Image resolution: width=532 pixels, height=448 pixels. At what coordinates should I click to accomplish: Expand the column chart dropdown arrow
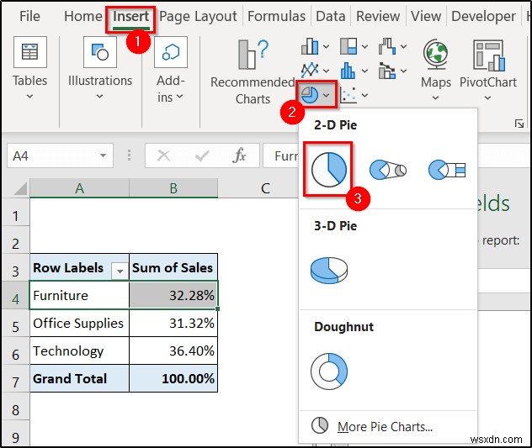coord(326,46)
